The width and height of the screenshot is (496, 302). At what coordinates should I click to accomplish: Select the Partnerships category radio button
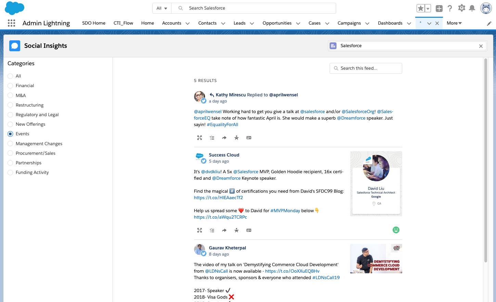[x=10, y=163]
